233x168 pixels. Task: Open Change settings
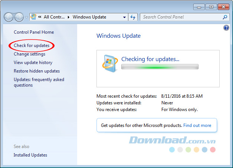[29, 54]
